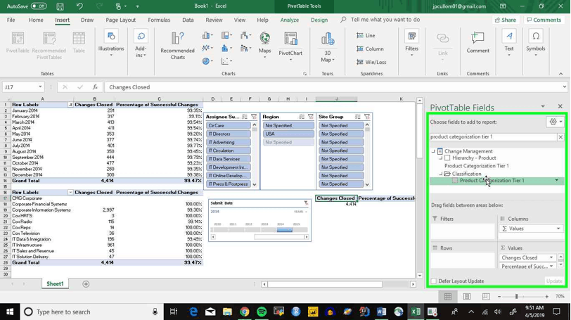Image resolution: width=571 pixels, height=320 pixels.
Task: Toggle multi-select on Region slicer
Action: [302, 117]
